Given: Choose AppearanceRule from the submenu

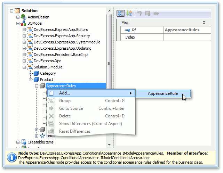Looking at the screenshot, I should coord(163,93).
